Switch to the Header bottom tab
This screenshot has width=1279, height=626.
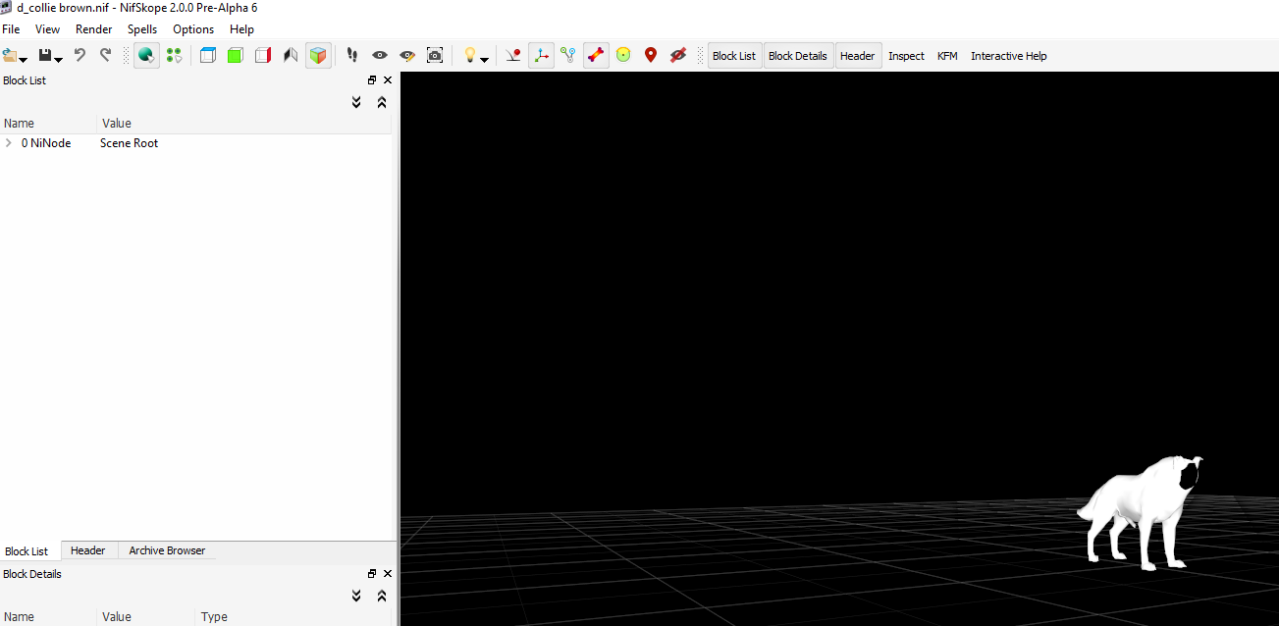click(x=87, y=550)
